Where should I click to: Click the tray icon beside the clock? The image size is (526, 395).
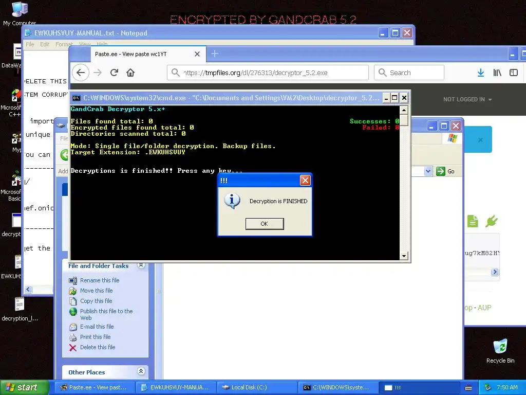pos(487,388)
